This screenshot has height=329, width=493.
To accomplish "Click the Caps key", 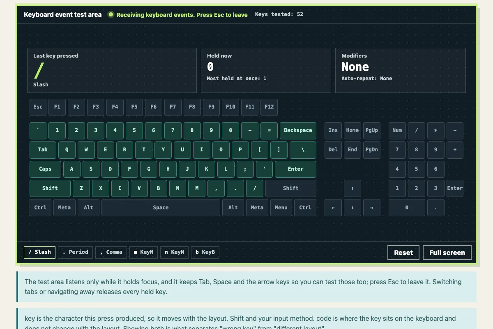I will 45,169.
